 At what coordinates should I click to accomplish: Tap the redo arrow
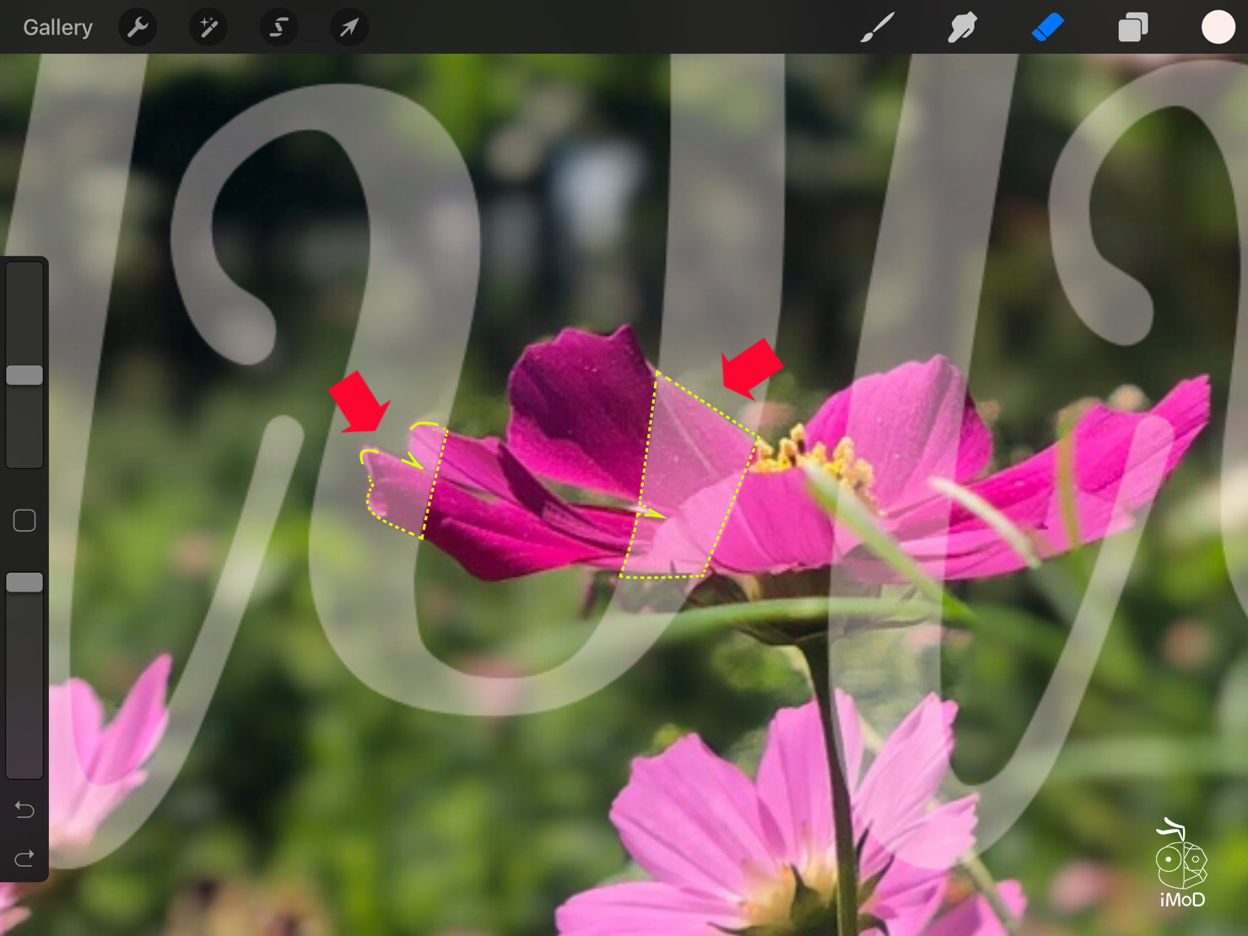click(x=24, y=858)
